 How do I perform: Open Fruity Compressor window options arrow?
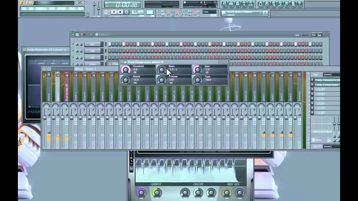(122, 62)
